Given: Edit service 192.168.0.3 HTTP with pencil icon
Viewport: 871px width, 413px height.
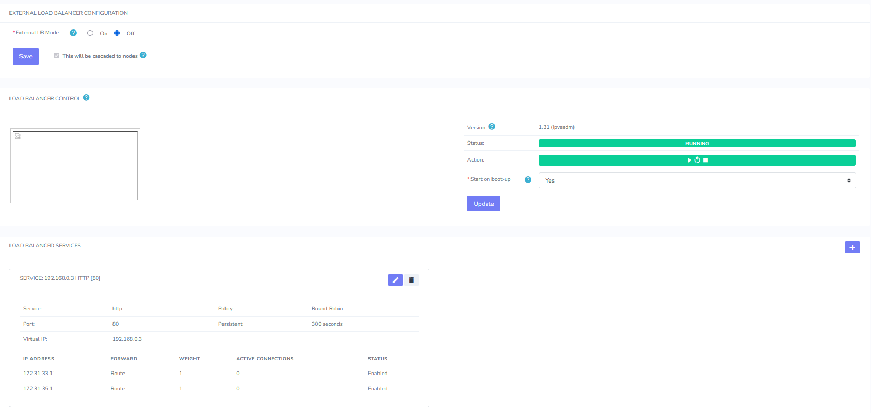Looking at the screenshot, I should click(x=395, y=280).
